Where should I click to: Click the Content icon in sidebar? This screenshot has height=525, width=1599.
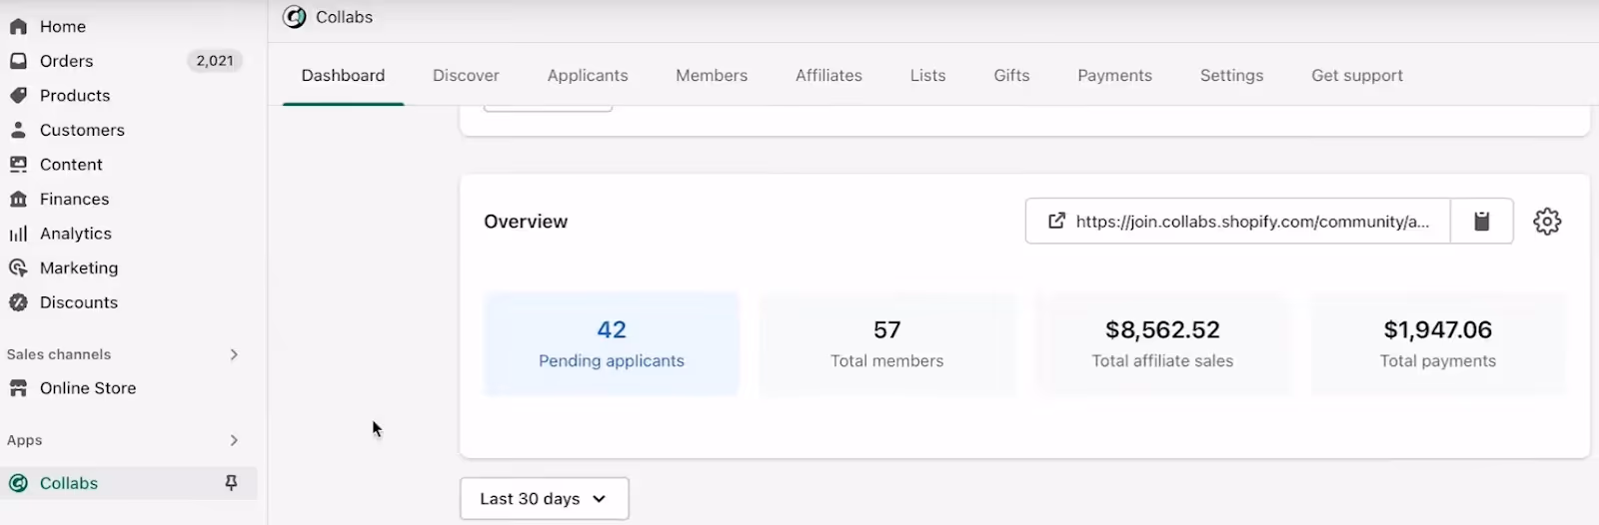click(x=18, y=165)
